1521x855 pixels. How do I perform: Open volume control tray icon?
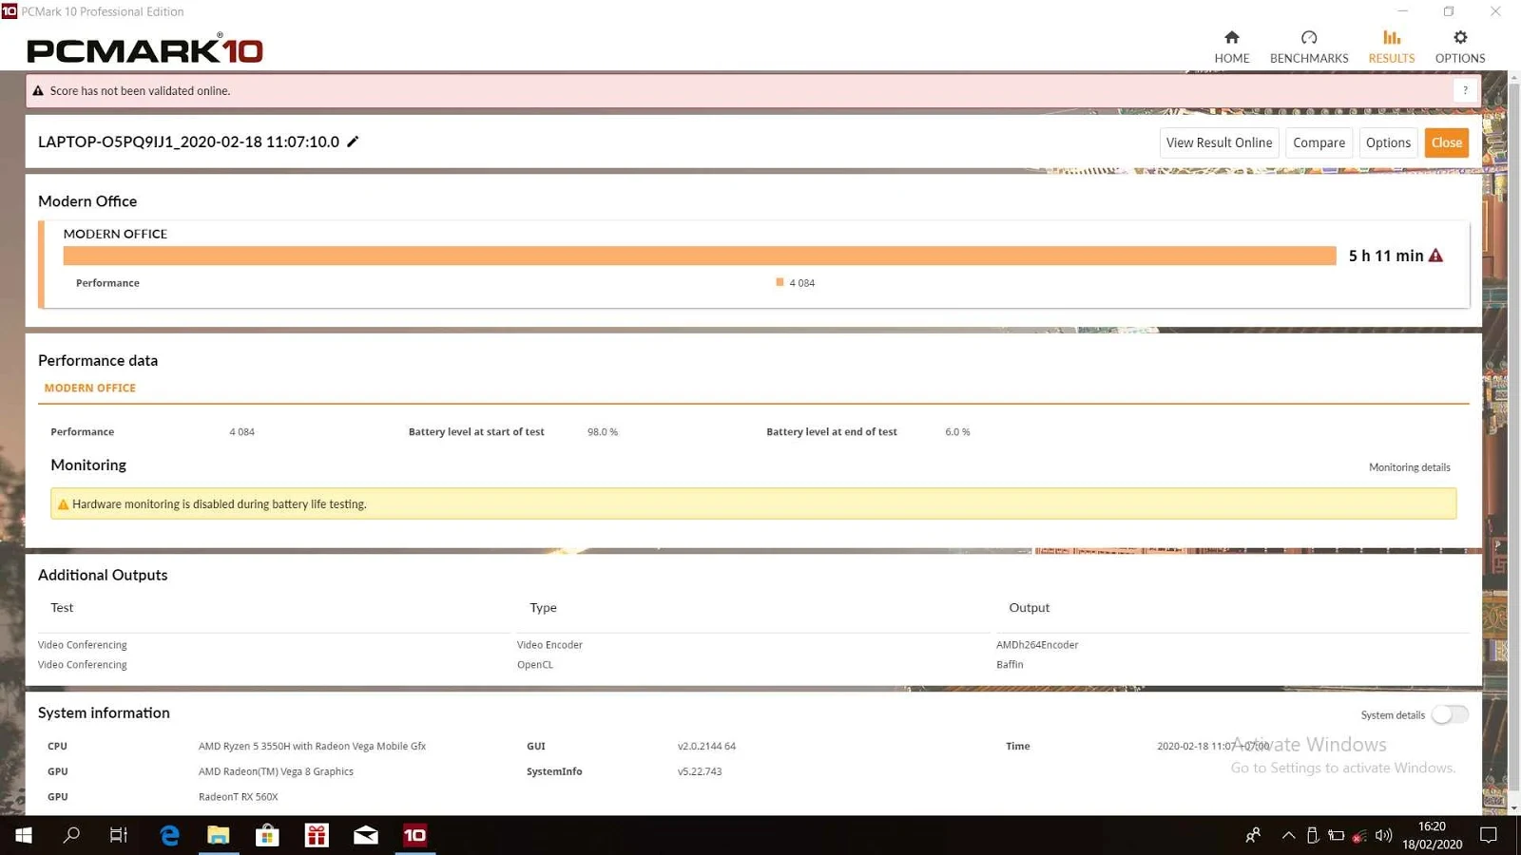(x=1383, y=835)
